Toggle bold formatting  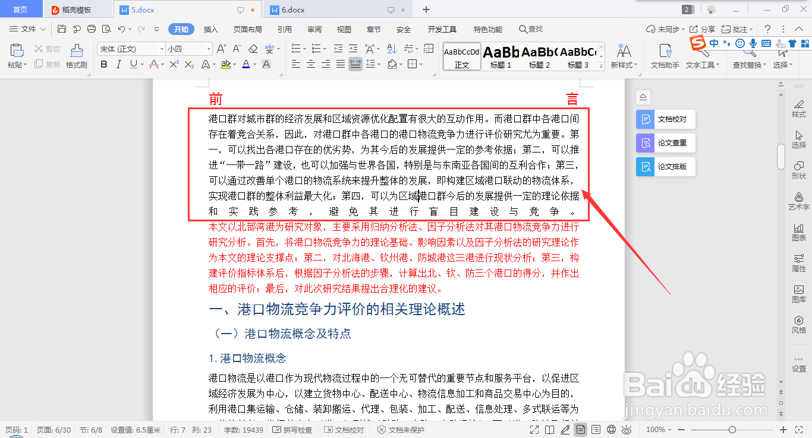tap(104, 65)
